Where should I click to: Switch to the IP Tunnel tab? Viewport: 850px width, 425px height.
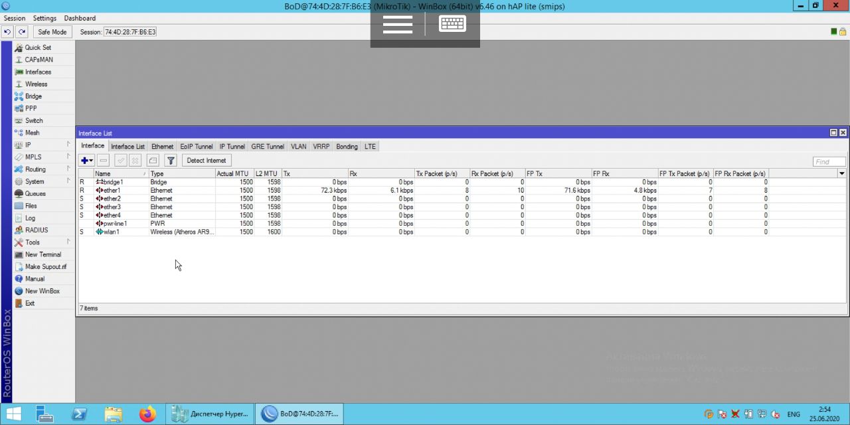coord(232,147)
